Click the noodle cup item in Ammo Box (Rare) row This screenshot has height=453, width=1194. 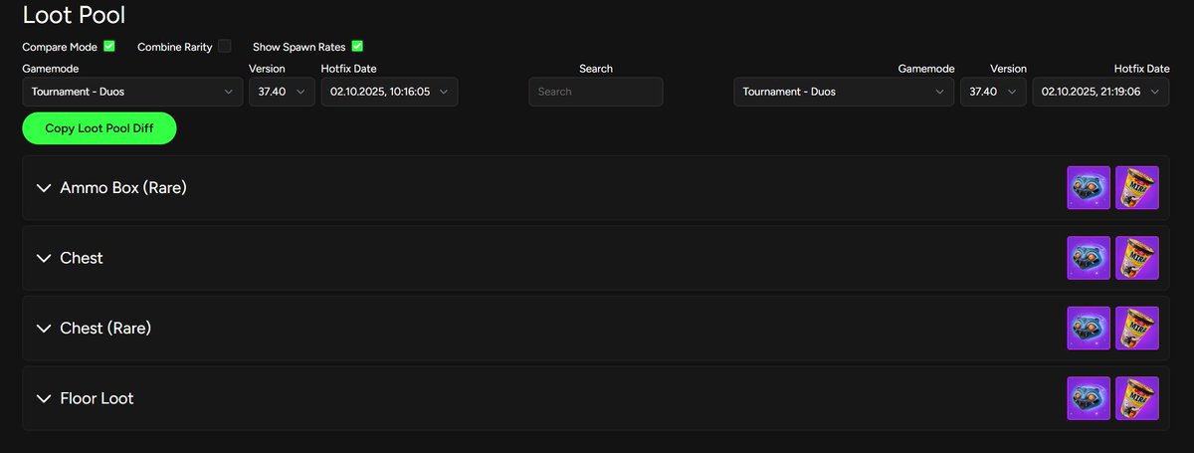pyautogui.click(x=1137, y=187)
